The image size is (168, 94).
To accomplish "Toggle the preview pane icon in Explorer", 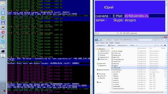I will pyautogui.click(x=161, y=45).
